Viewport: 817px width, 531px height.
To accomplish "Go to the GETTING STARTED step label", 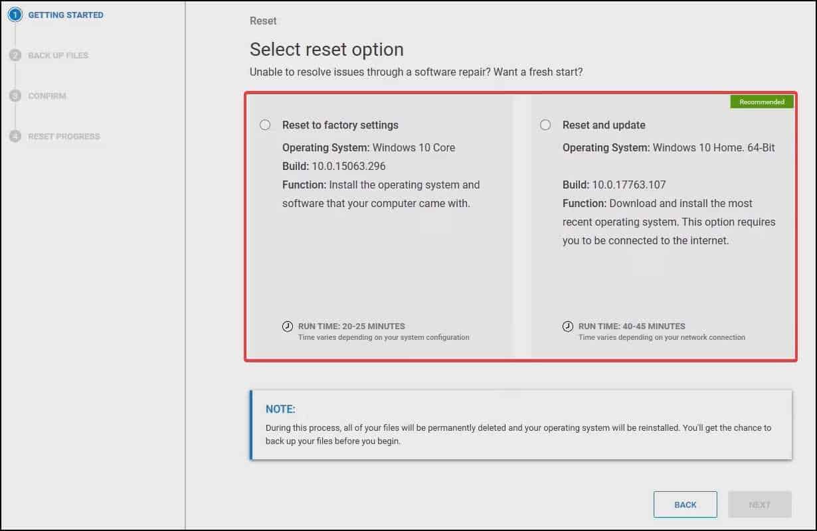I will pyautogui.click(x=66, y=15).
